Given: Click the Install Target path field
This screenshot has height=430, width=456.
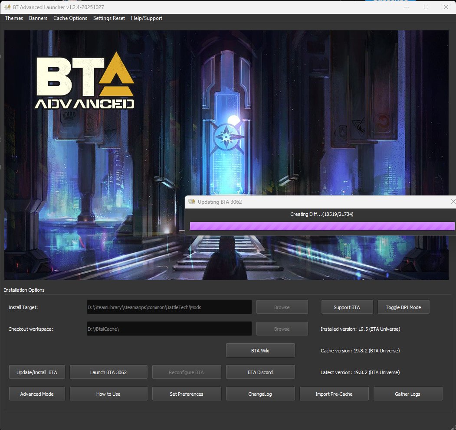Looking at the screenshot, I should click(x=169, y=307).
